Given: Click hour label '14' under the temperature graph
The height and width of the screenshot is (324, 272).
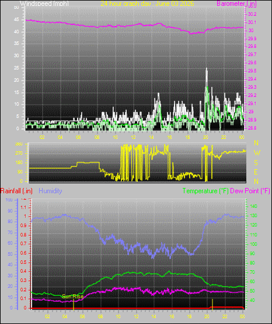Looking at the screenshot, I should pos(154,316).
